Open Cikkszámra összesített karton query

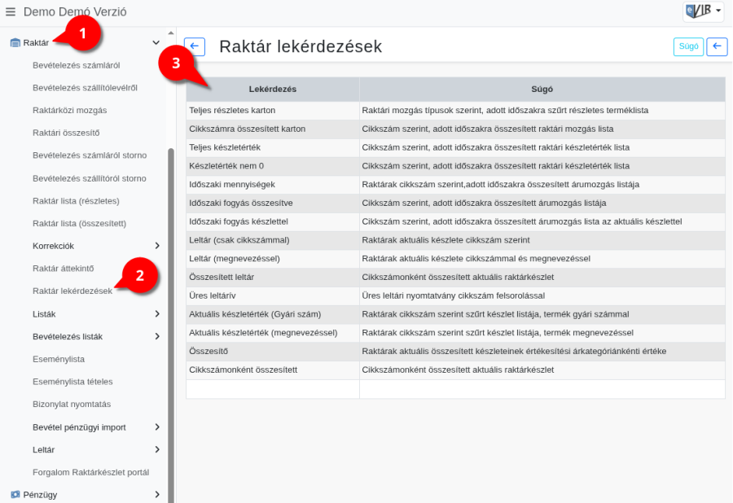[x=247, y=129]
